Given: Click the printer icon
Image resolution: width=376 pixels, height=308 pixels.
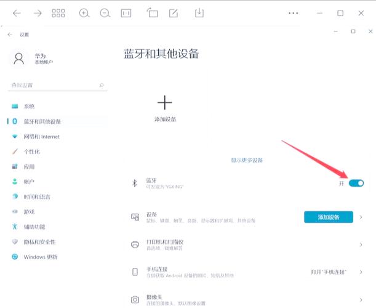Looking at the screenshot, I should point(135,245).
